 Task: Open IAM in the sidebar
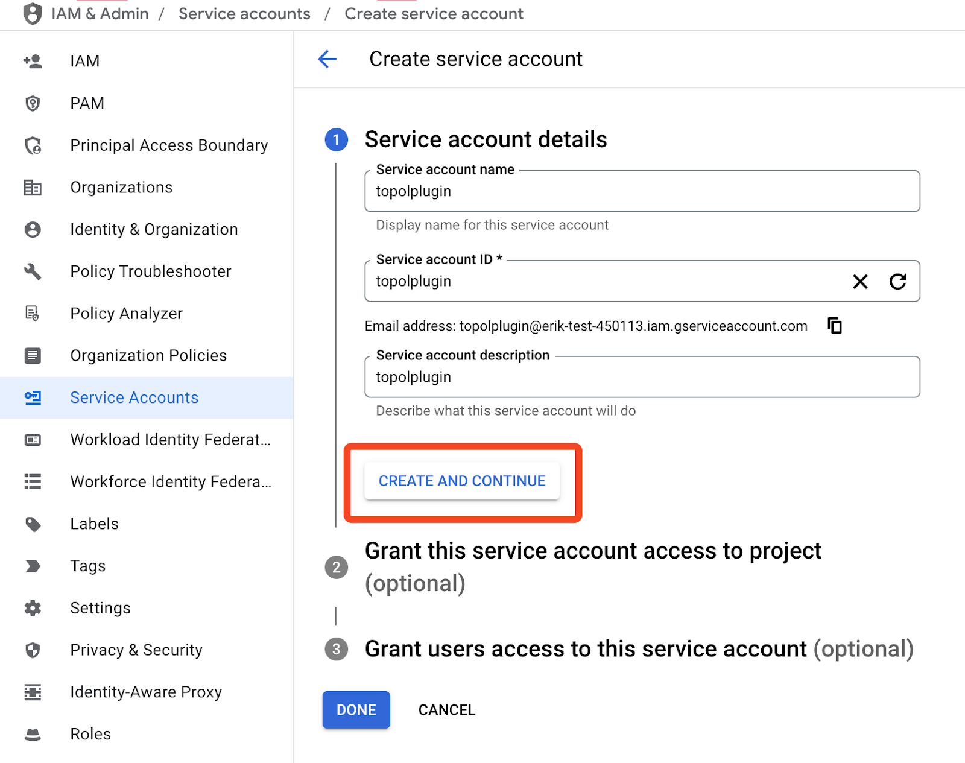85,61
